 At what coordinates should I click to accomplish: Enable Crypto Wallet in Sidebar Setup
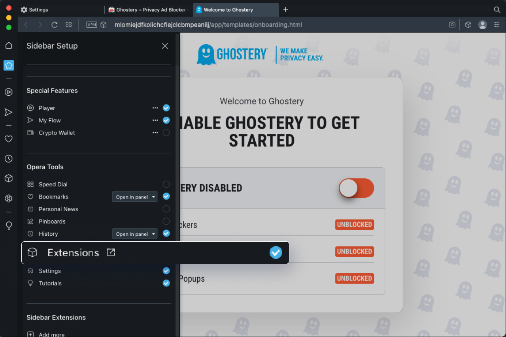166,133
